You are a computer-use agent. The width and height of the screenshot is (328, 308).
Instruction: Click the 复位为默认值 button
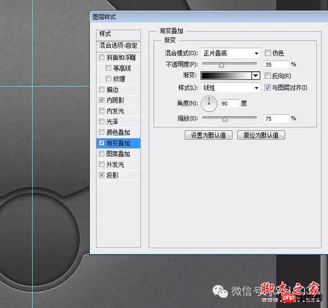click(261, 135)
